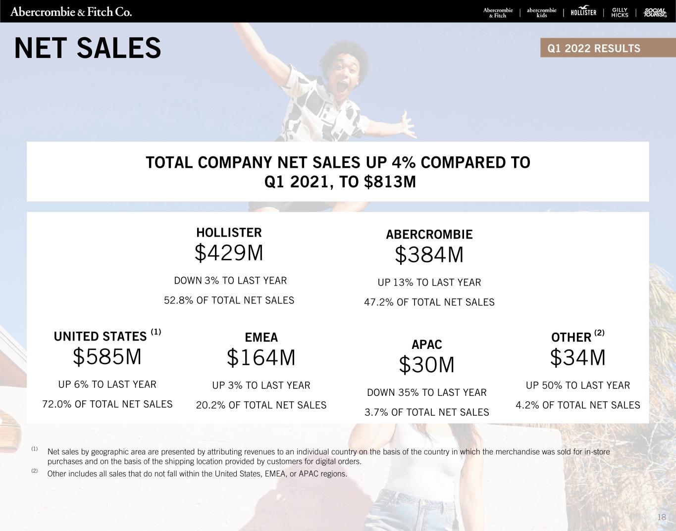676x531 pixels.
Task: Select the total company net sales headline
Action: pyautogui.click(x=338, y=172)
